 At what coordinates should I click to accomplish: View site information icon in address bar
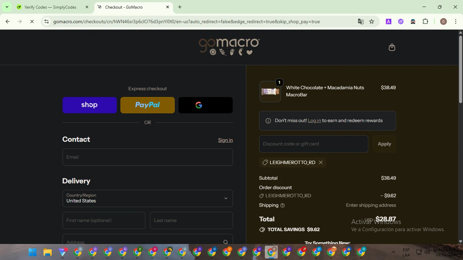[x=47, y=22]
